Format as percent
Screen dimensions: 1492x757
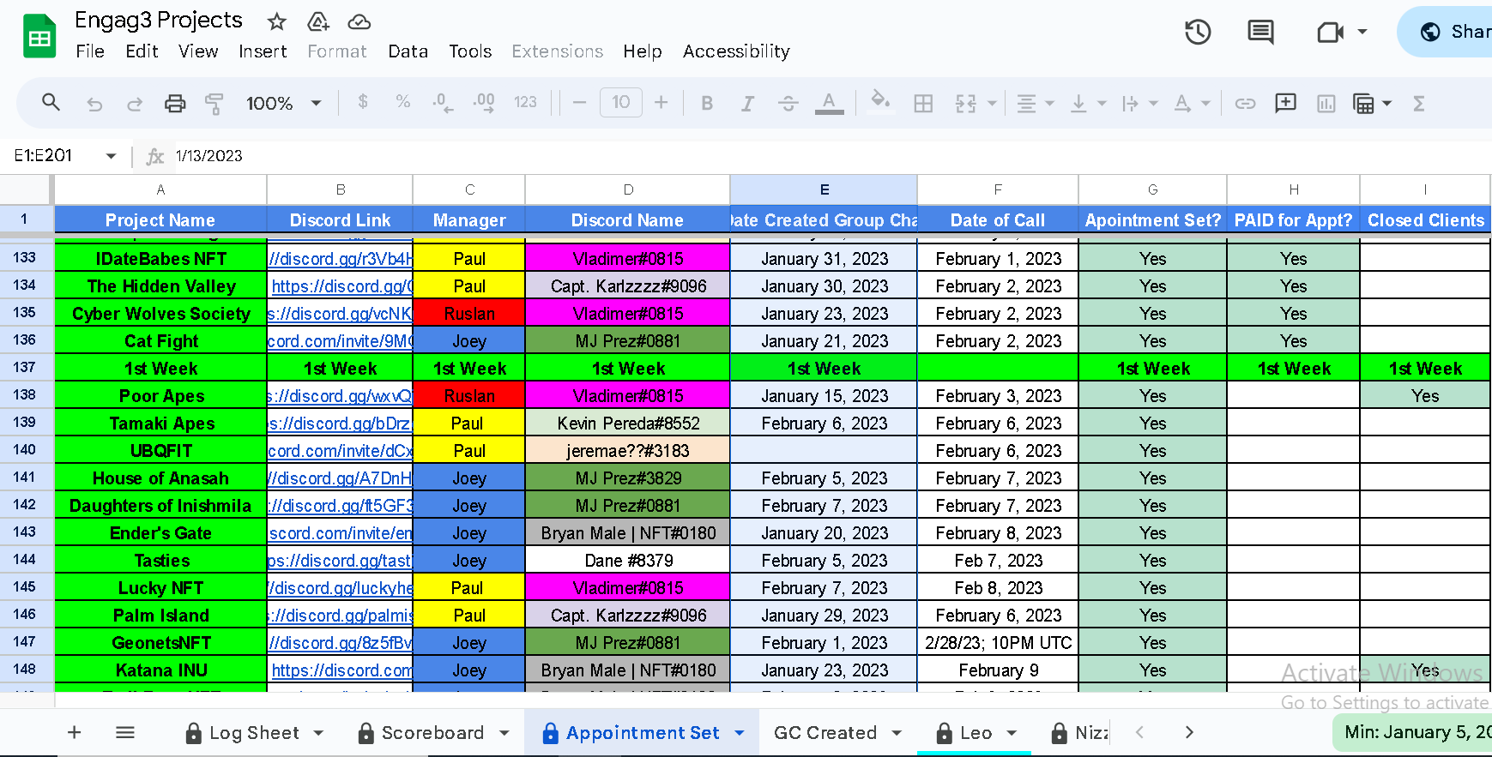[x=402, y=102]
